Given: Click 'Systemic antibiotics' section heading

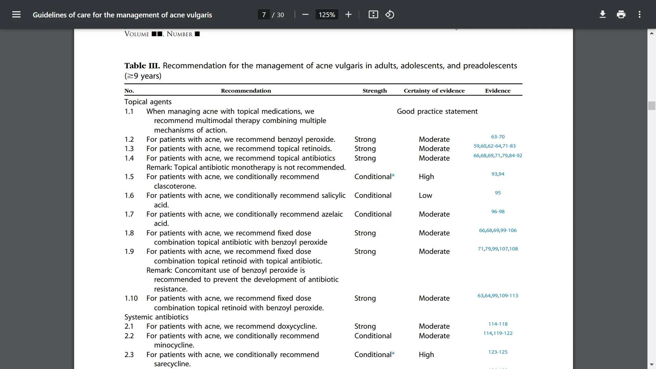Looking at the screenshot, I should [x=156, y=317].
